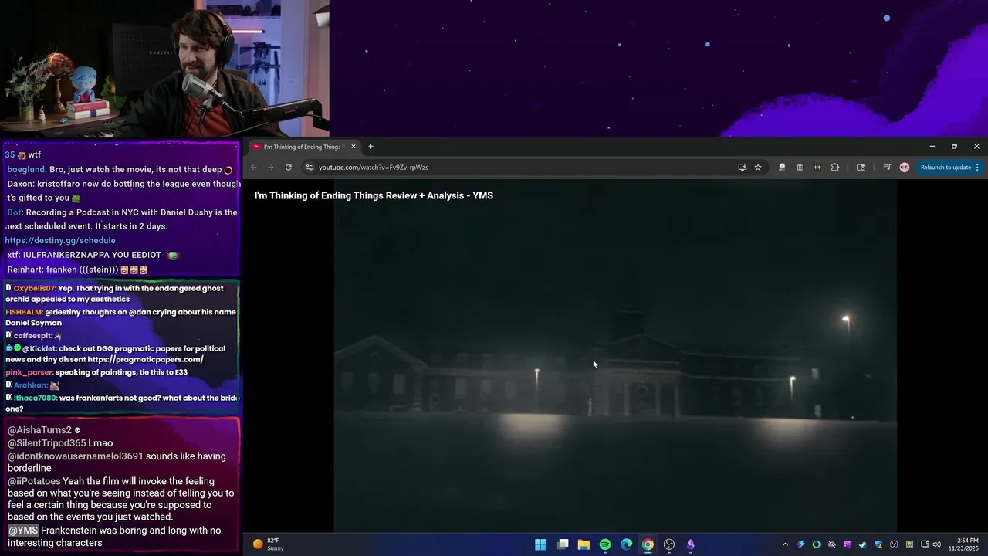Bookmark this page with the star icon

pos(758,168)
